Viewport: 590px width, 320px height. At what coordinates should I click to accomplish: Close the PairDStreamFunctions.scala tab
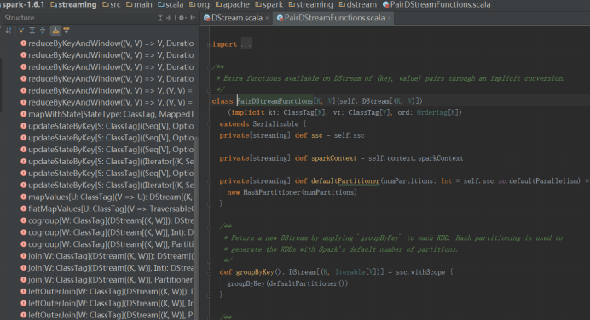click(x=389, y=18)
